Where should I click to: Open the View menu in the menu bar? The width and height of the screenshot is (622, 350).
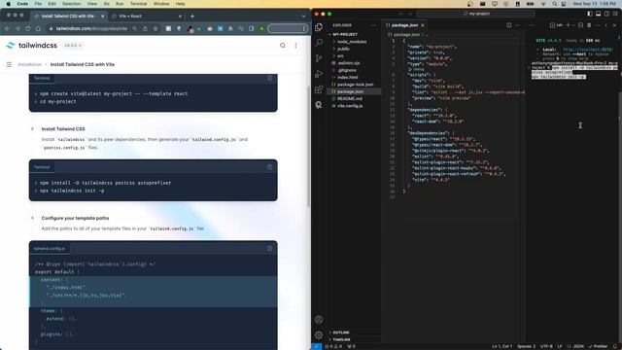(92, 4)
